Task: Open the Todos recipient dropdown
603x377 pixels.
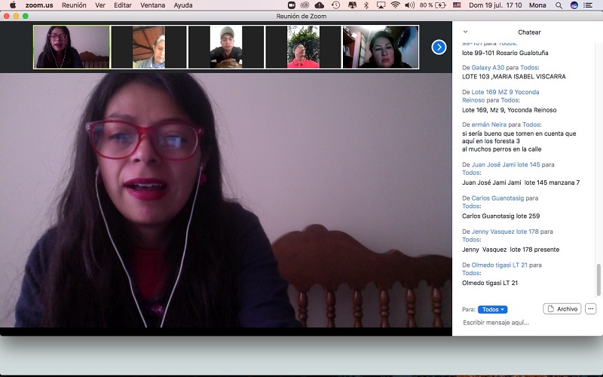Action: tap(493, 309)
